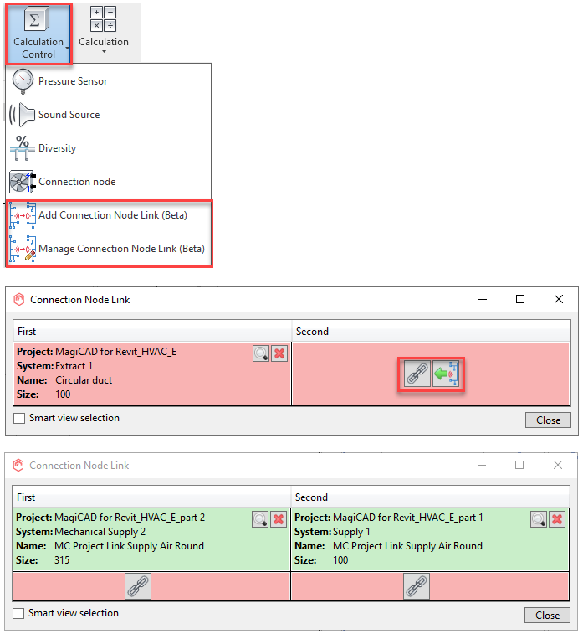Click 'MagiCAD for Revit_HVAC_E_part 2' text
This screenshot has height=634, width=583.
pos(130,518)
